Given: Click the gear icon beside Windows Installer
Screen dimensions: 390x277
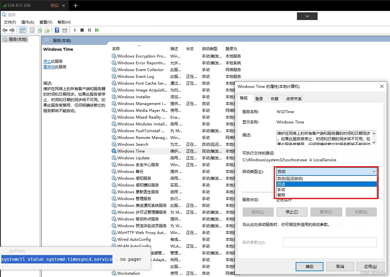Looking at the screenshot, I should pos(114,97).
